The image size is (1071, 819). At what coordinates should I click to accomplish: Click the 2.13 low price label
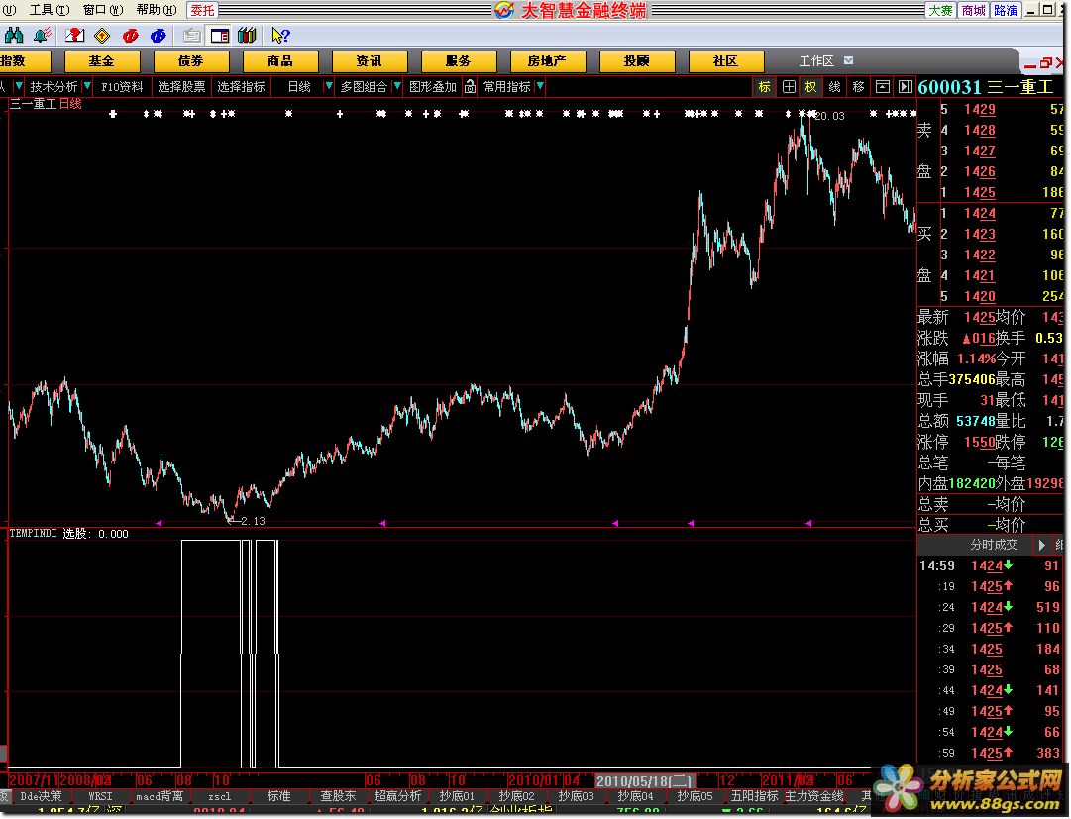click(253, 521)
